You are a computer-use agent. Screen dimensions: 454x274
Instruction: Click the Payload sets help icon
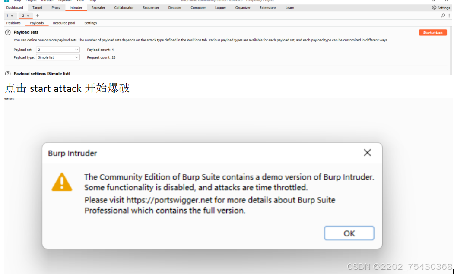pos(8,32)
